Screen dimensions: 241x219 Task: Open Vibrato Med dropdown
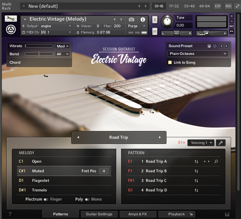coord(62,46)
